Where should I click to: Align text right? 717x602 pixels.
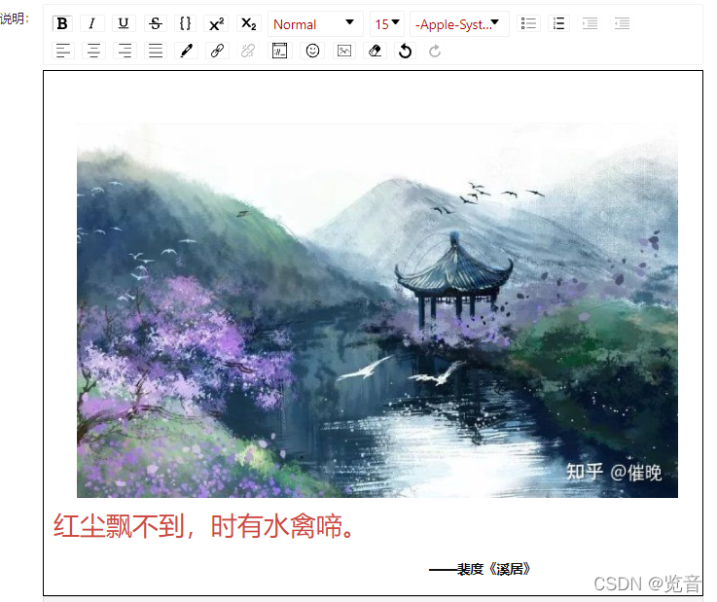pos(125,51)
